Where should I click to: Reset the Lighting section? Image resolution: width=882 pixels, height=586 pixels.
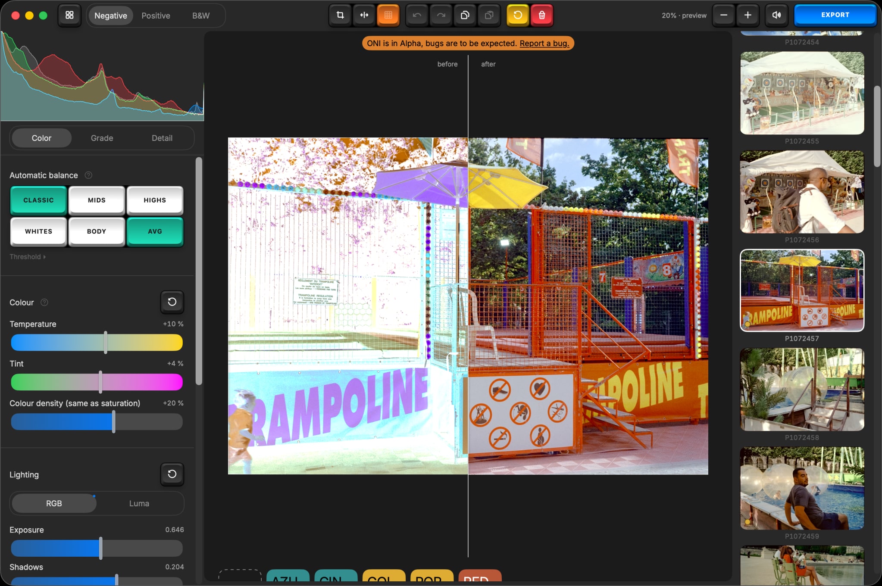pos(172,474)
